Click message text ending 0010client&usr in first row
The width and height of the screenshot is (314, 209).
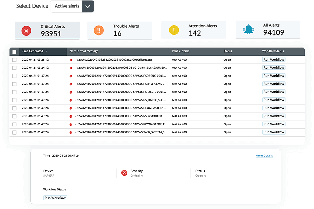[114, 60]
